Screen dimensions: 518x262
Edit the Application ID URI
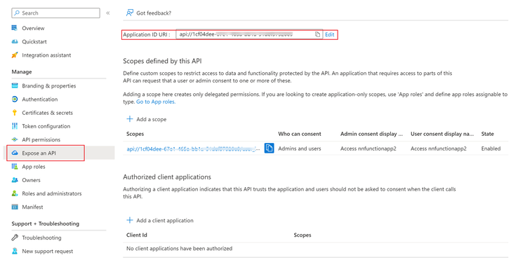(x=330, y=34)
